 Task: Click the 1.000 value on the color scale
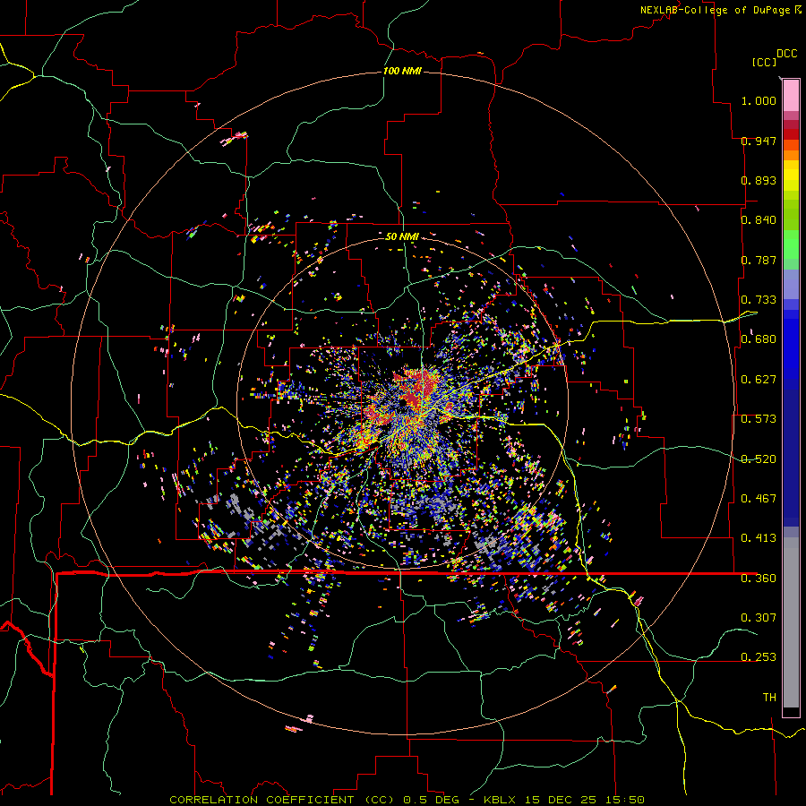(759, 100)
